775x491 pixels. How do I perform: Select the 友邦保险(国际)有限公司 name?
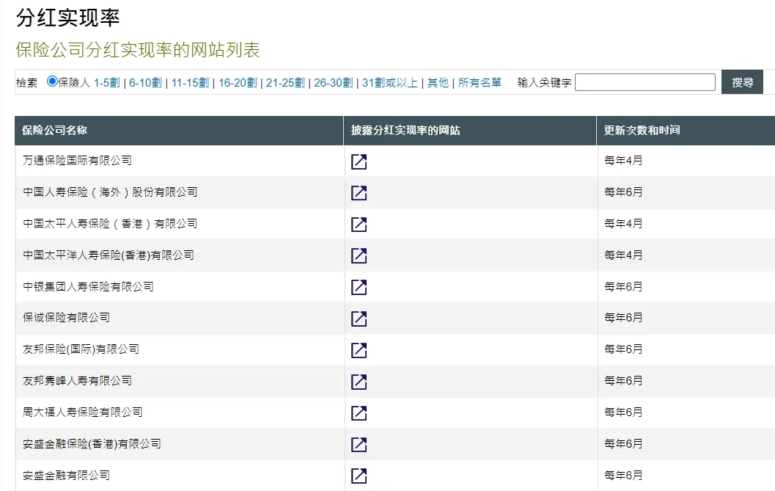tap(81, 349)
